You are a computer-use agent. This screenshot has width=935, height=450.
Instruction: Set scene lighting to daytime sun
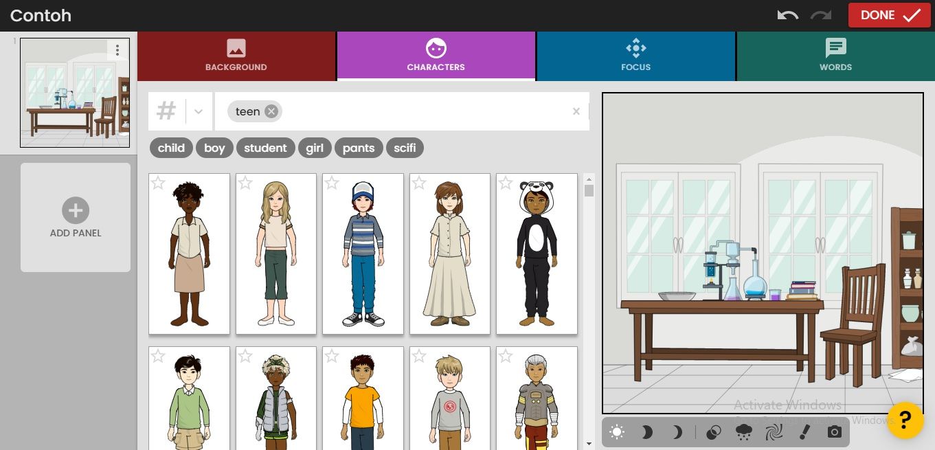coord(617,432)
